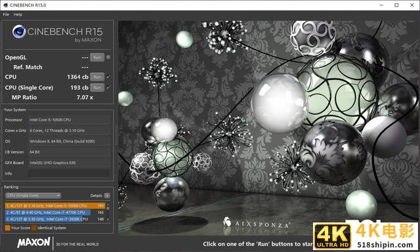Open the CPU (Single Core) ranking dropdown
The image size is (420, 252).
tap(33, 196)
